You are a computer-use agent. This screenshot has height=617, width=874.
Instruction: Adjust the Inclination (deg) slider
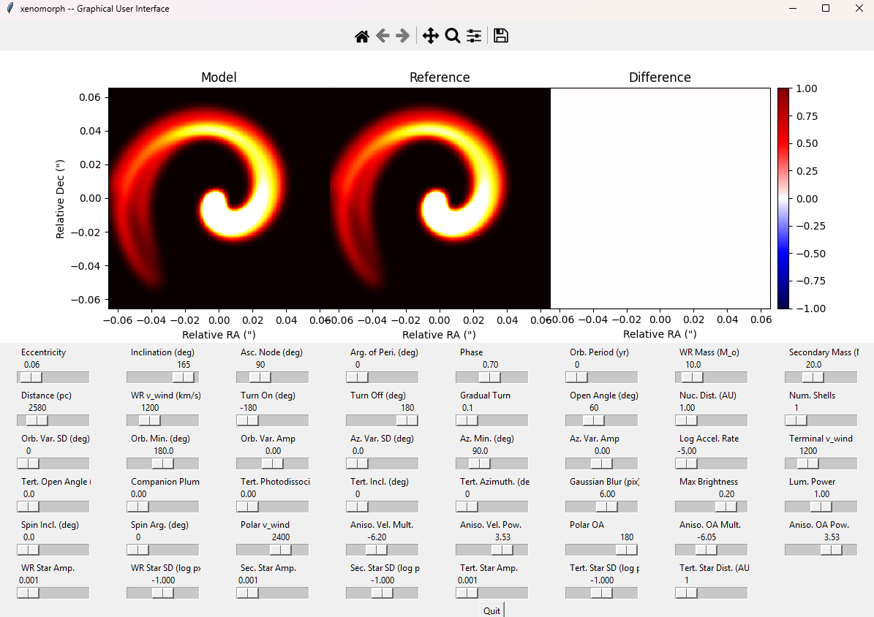point(163,377)
